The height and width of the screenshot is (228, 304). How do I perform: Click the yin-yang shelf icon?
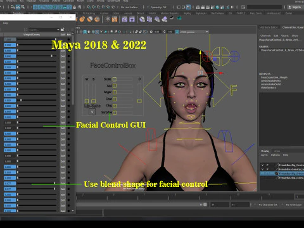172,18
